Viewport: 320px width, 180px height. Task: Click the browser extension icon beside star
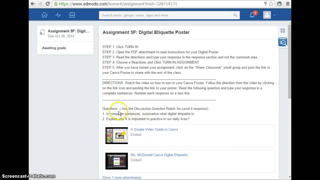pyautogui.click(x=279, y=4)
